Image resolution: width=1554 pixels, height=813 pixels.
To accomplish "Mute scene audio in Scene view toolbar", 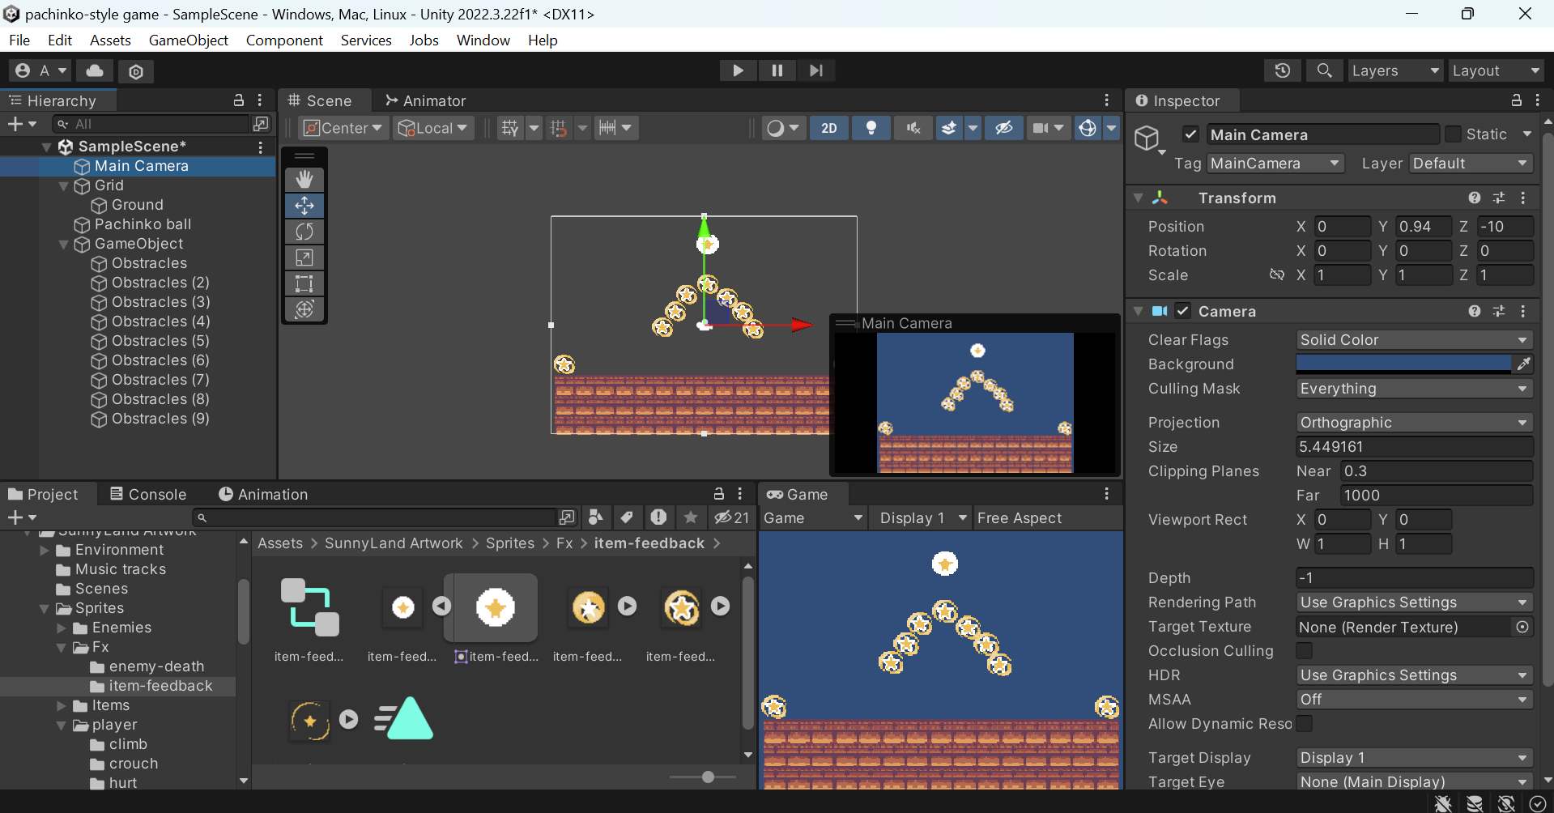I will [x=913, y=127].
